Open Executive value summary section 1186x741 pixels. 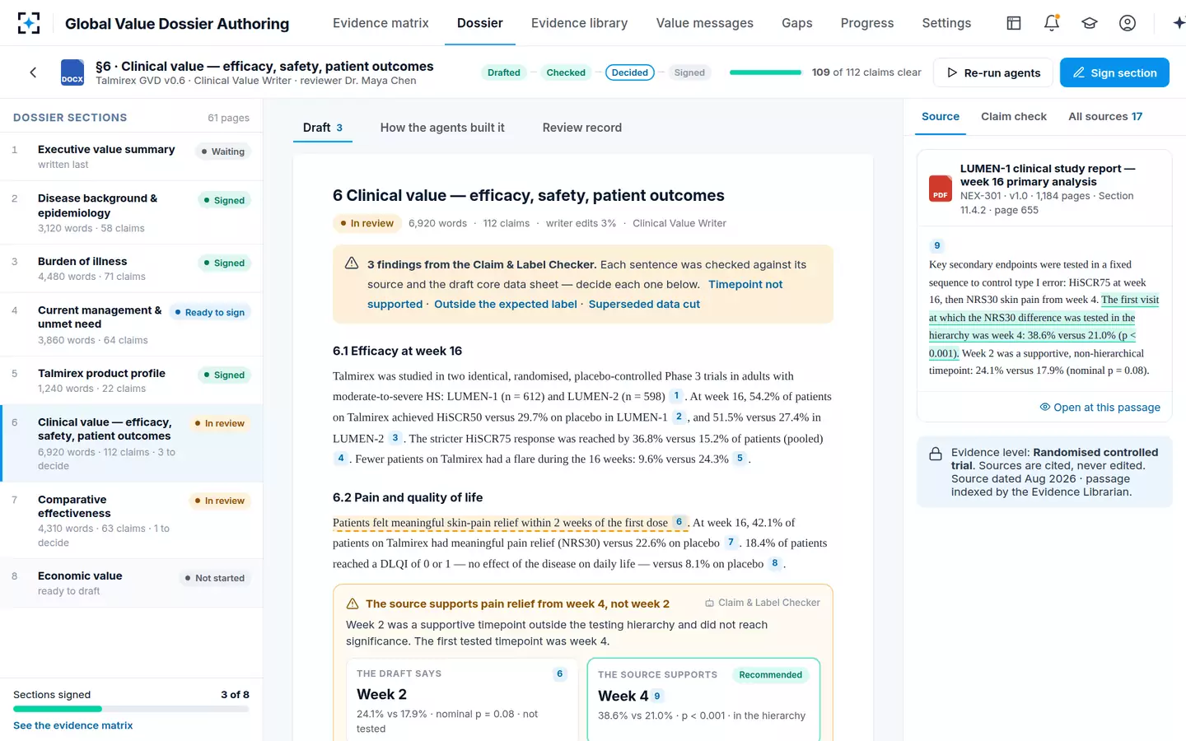(132, 156)
